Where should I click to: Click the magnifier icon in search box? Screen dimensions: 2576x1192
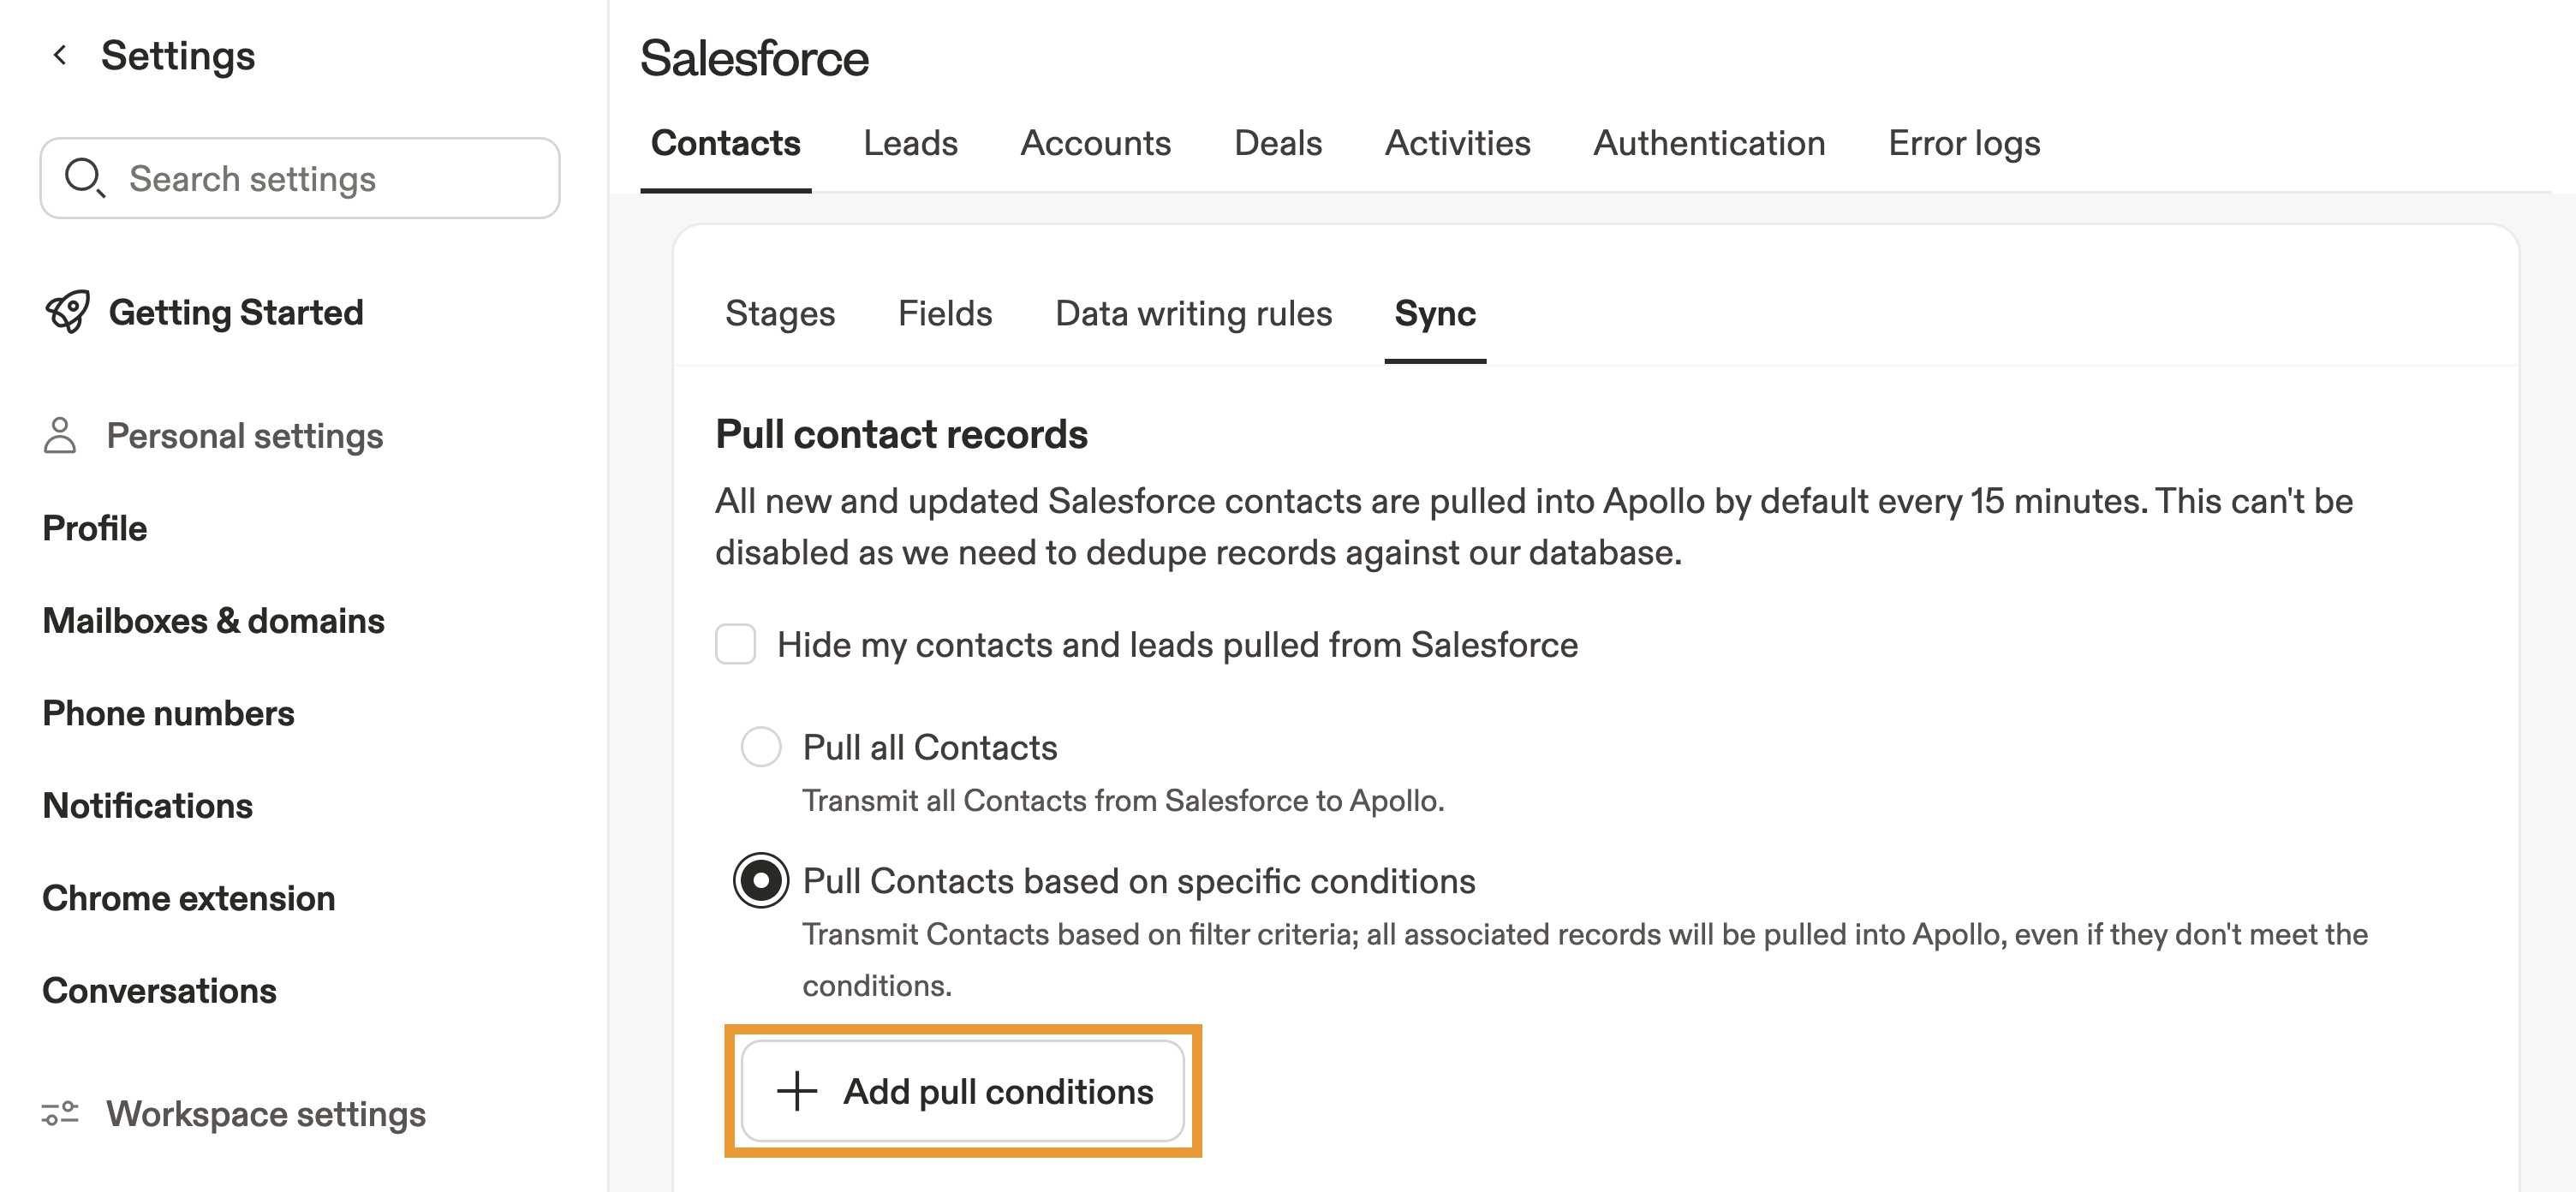click(x=84, y=178)
